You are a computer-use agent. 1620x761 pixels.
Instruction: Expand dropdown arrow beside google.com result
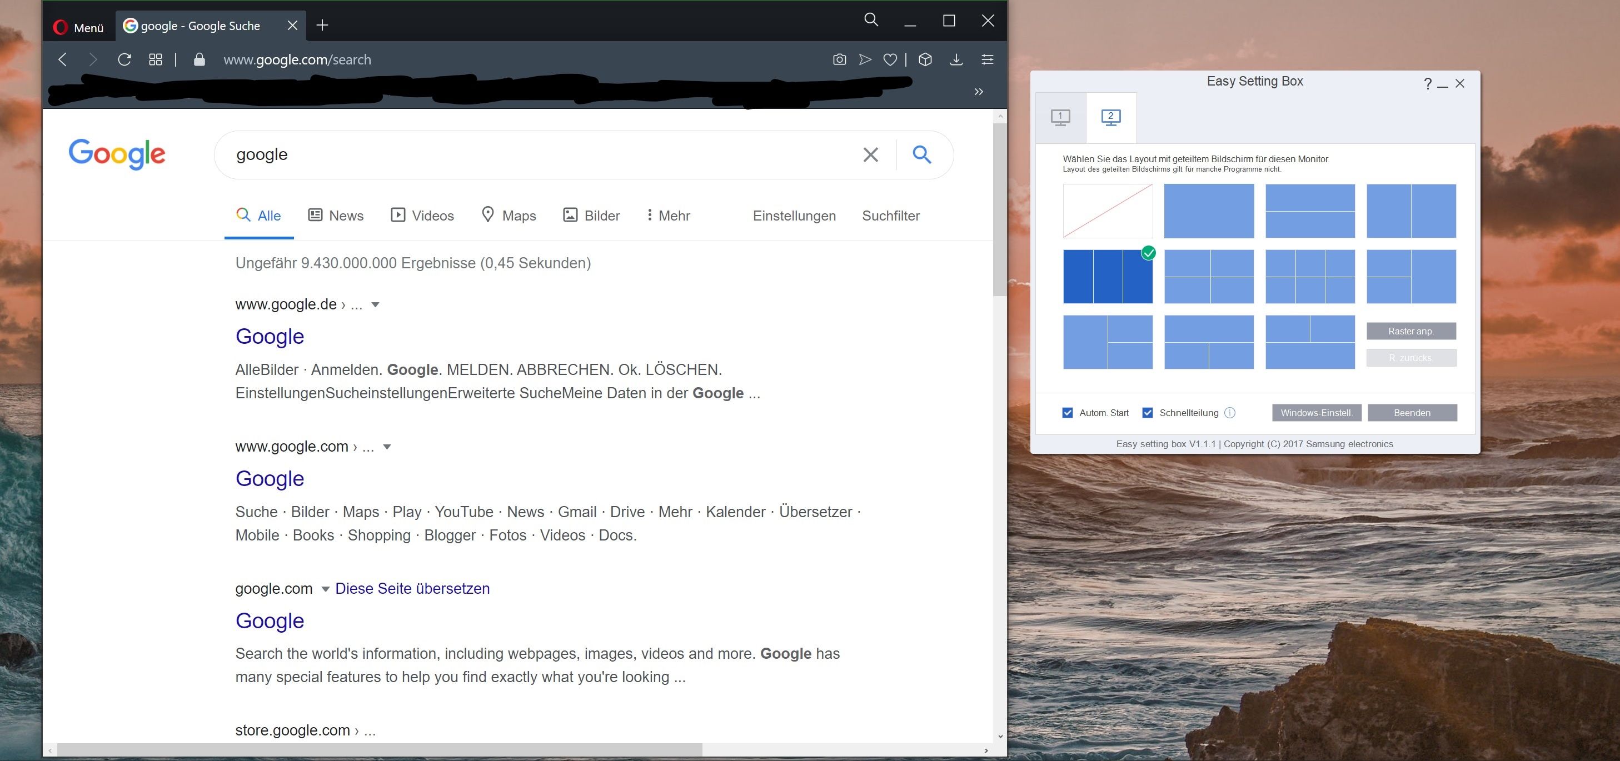[x=325, y=589]
